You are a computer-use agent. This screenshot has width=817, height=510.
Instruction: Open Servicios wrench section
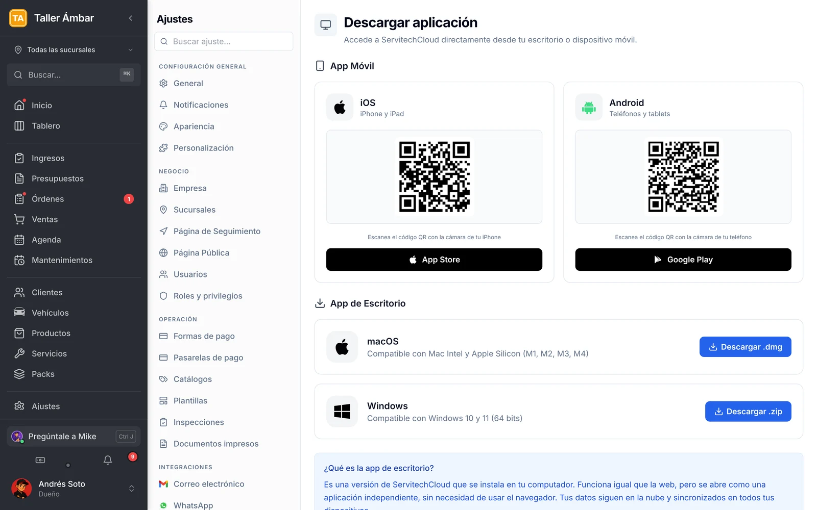(74, 353)
